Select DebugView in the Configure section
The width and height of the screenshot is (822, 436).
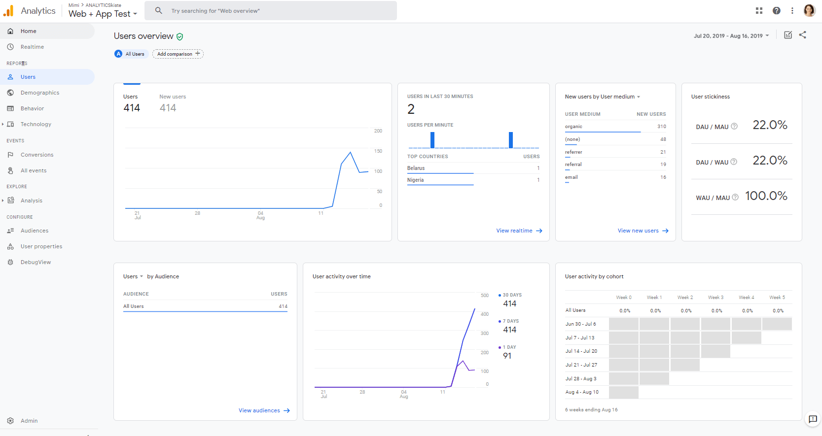[36, 262]
